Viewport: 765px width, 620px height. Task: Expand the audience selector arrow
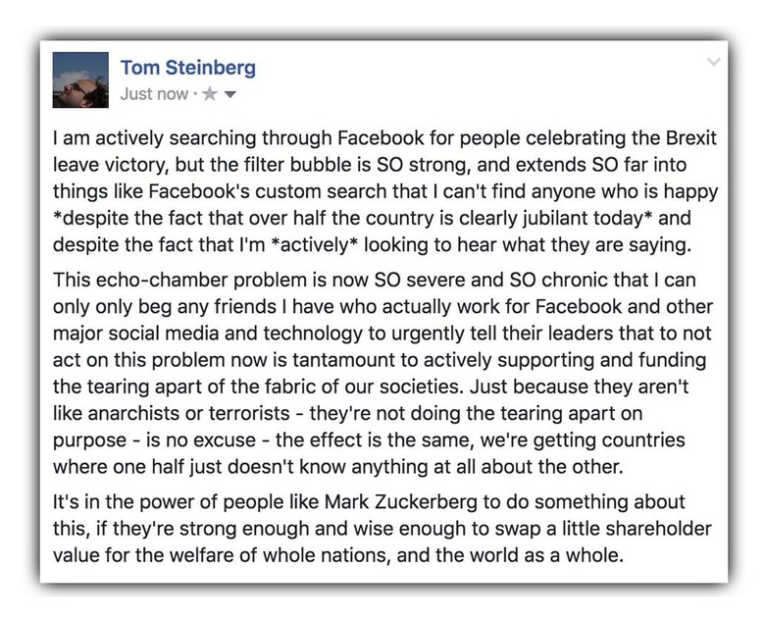point(230,96)
